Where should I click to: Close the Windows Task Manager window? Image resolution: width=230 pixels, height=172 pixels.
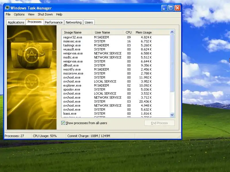pos(177,8)
